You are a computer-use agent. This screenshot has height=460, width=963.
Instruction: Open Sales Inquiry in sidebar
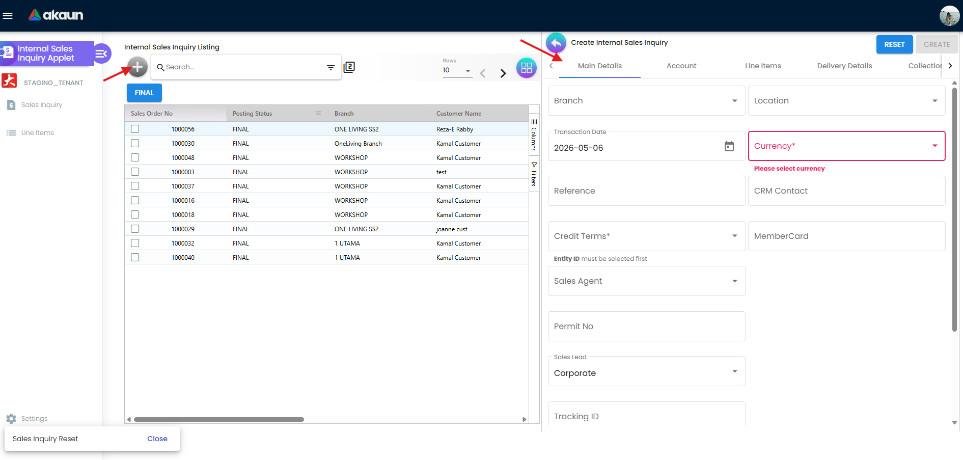click(x=42, y=105)
